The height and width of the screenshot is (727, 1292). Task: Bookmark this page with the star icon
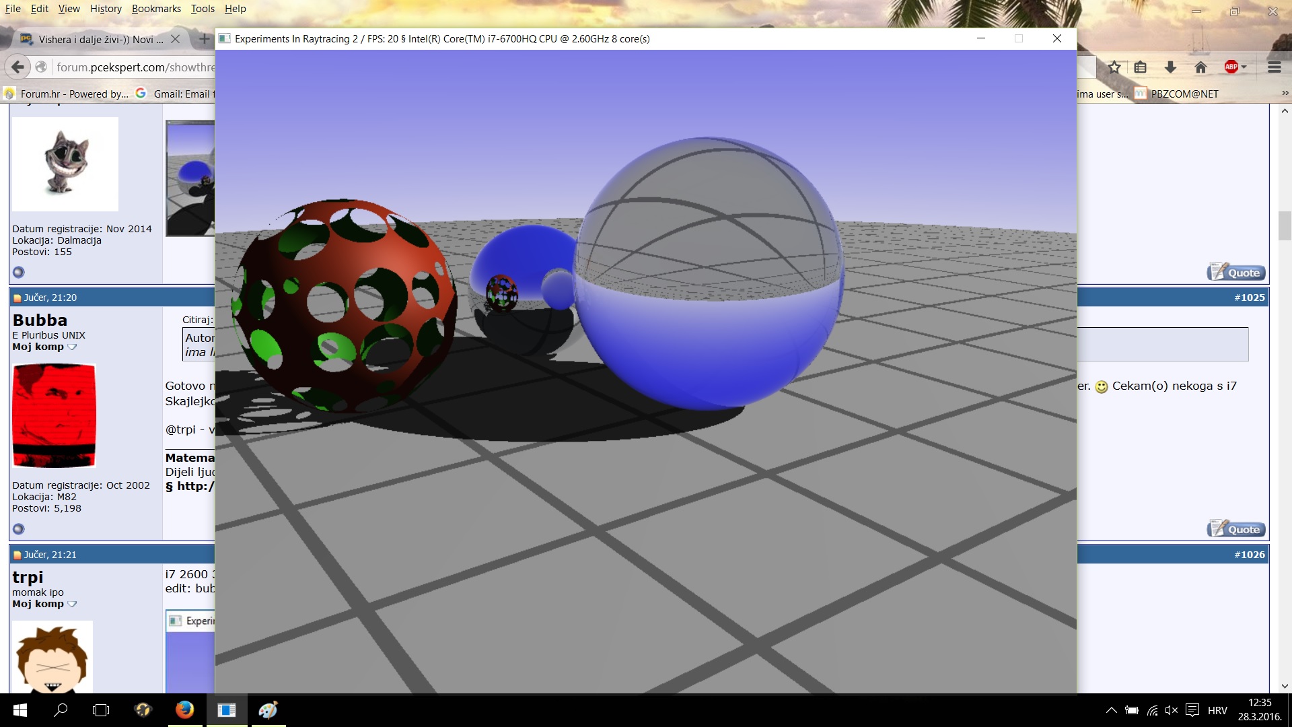pyautogui.click(x=1114, y=67)
